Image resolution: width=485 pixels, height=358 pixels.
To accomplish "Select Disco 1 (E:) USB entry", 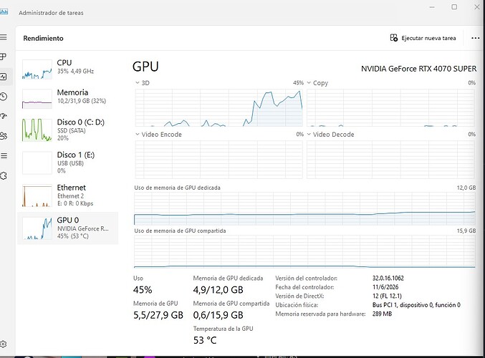I will [68, 163].
